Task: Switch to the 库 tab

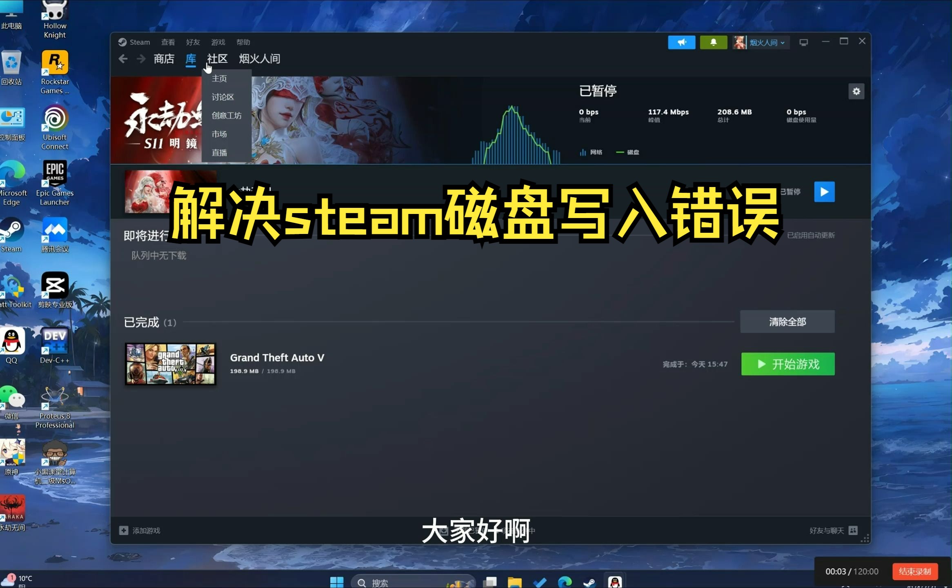Action: pos(191,59)
